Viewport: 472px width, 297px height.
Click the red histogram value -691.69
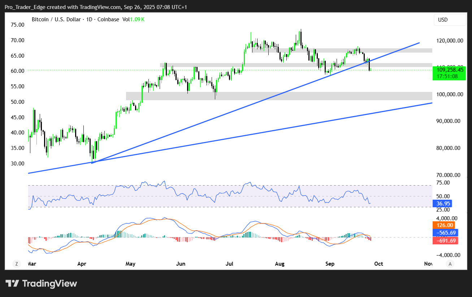pos(445,240)
